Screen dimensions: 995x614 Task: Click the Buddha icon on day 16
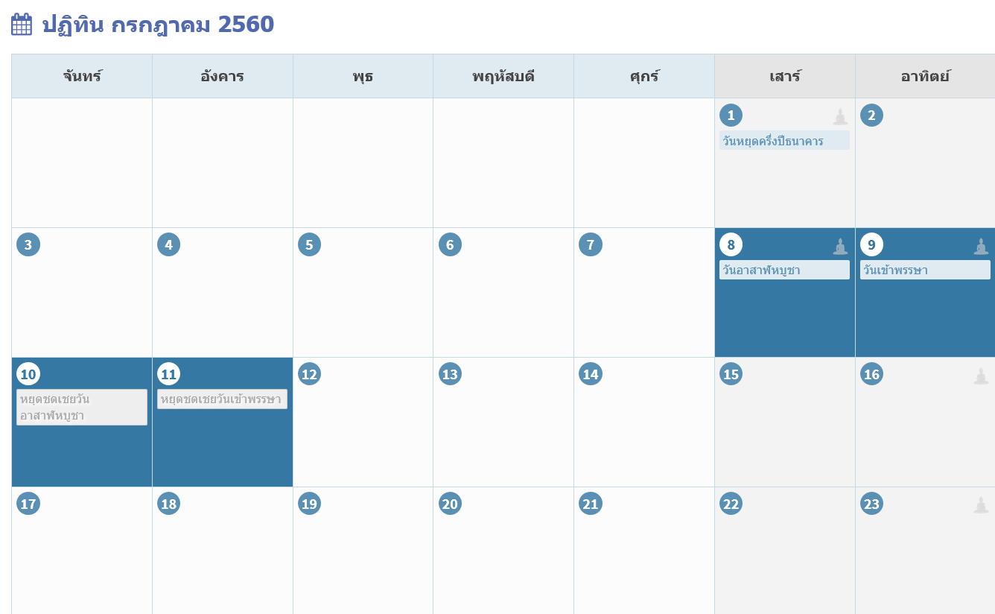coord(981,376)
